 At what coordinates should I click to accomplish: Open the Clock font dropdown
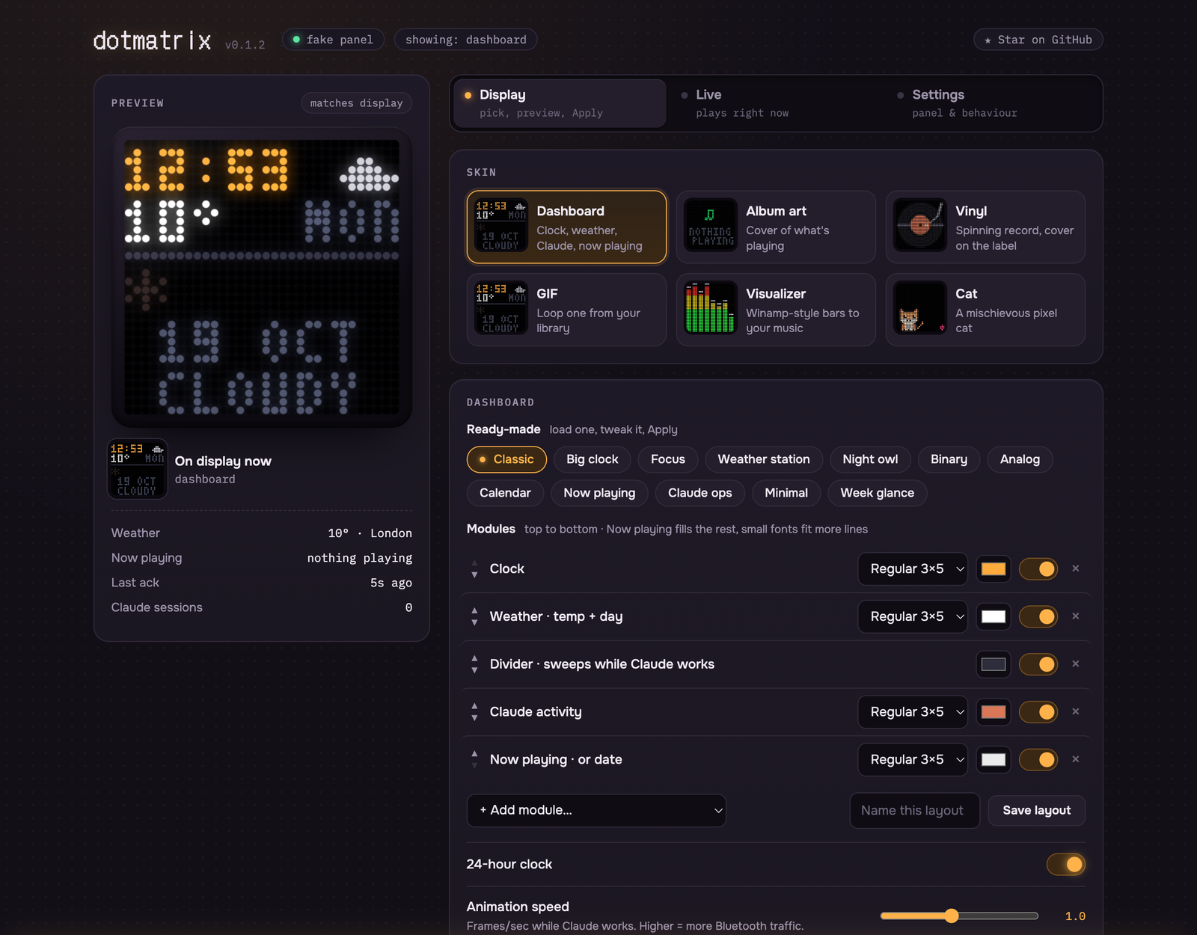click(x=913, y=568)
